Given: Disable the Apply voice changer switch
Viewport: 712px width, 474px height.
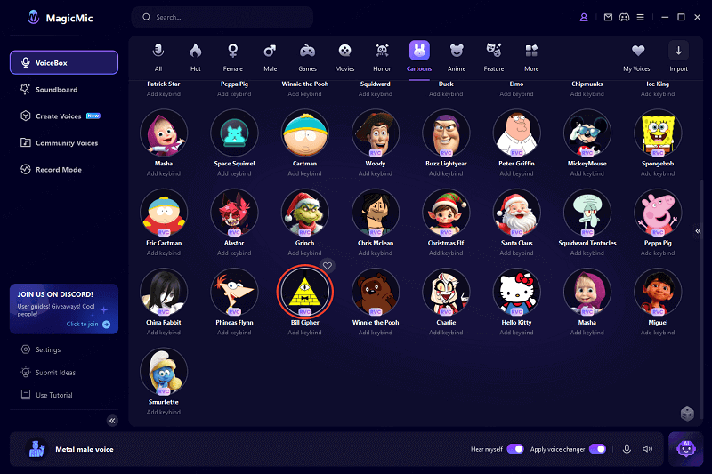Looking at the screenshot, I should (x=597, y=449).
